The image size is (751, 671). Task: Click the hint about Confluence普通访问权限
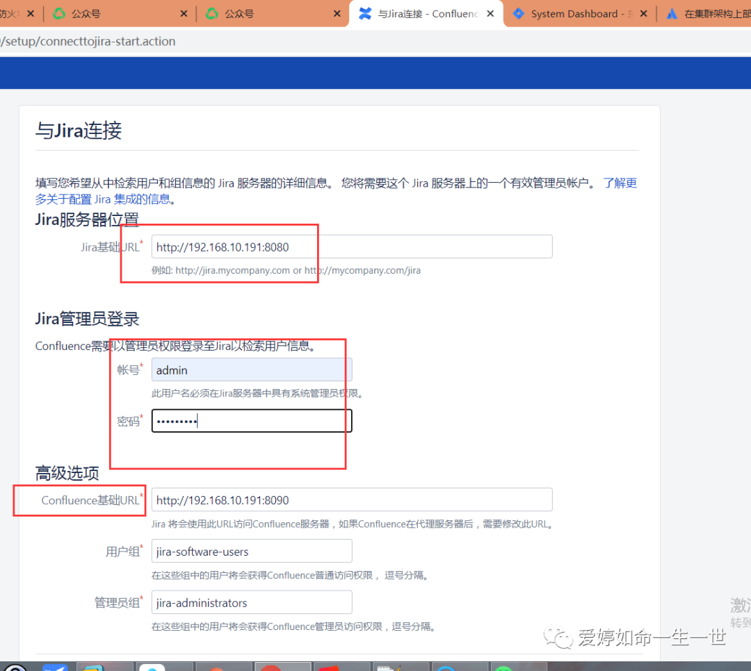coord(290,575)
